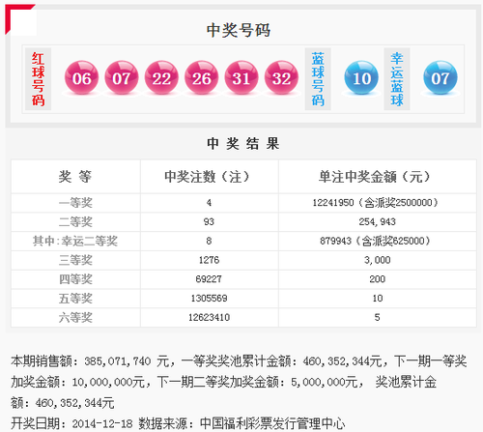Click the sixth prize amount 5

pos(378,317)
